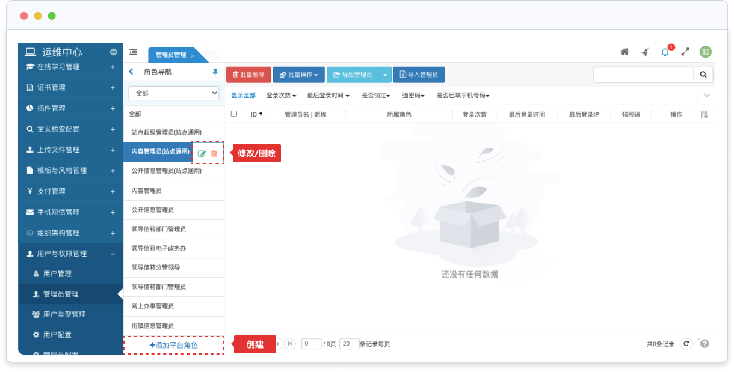Click the search magnifier button
The height and width of the screenshot is (372, 734).
[703, 75]
